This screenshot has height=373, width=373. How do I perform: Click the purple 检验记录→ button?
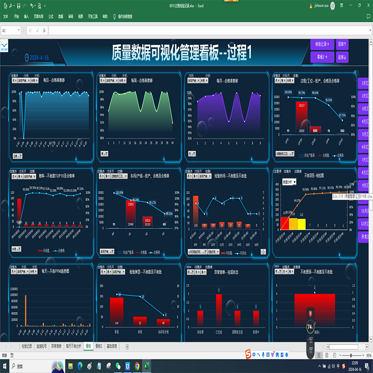click(322, 44)
